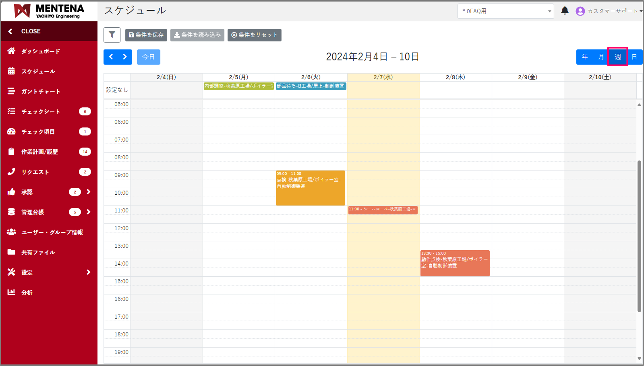
Task: Open チェックシート list in sidebar
Action: pos(41,111)
